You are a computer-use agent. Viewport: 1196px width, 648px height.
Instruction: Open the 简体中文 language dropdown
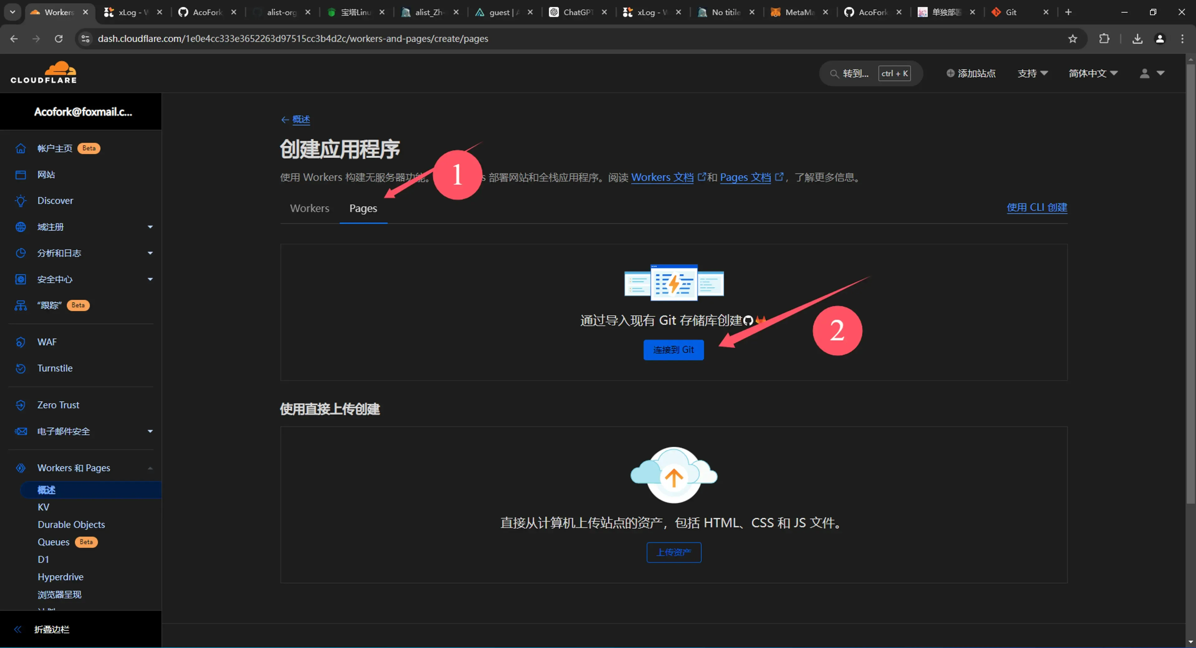pos(1093,74)
